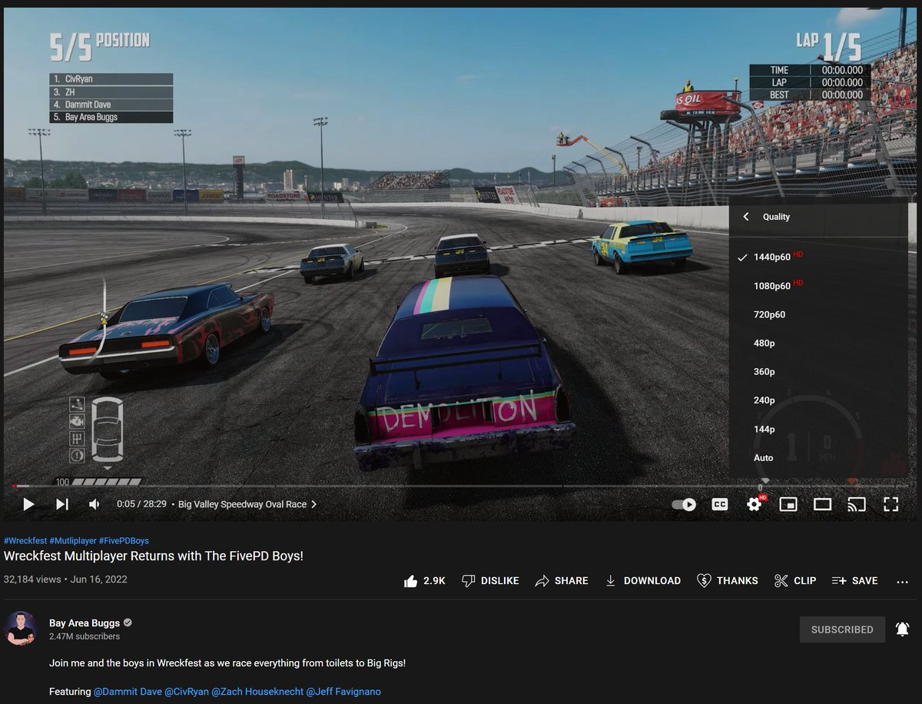
Task: Download the video
Action: 642,580
